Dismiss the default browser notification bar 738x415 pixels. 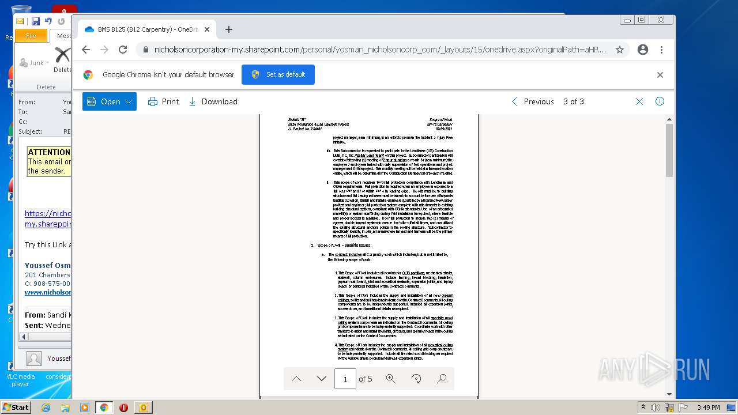click(x=660, y=75)
